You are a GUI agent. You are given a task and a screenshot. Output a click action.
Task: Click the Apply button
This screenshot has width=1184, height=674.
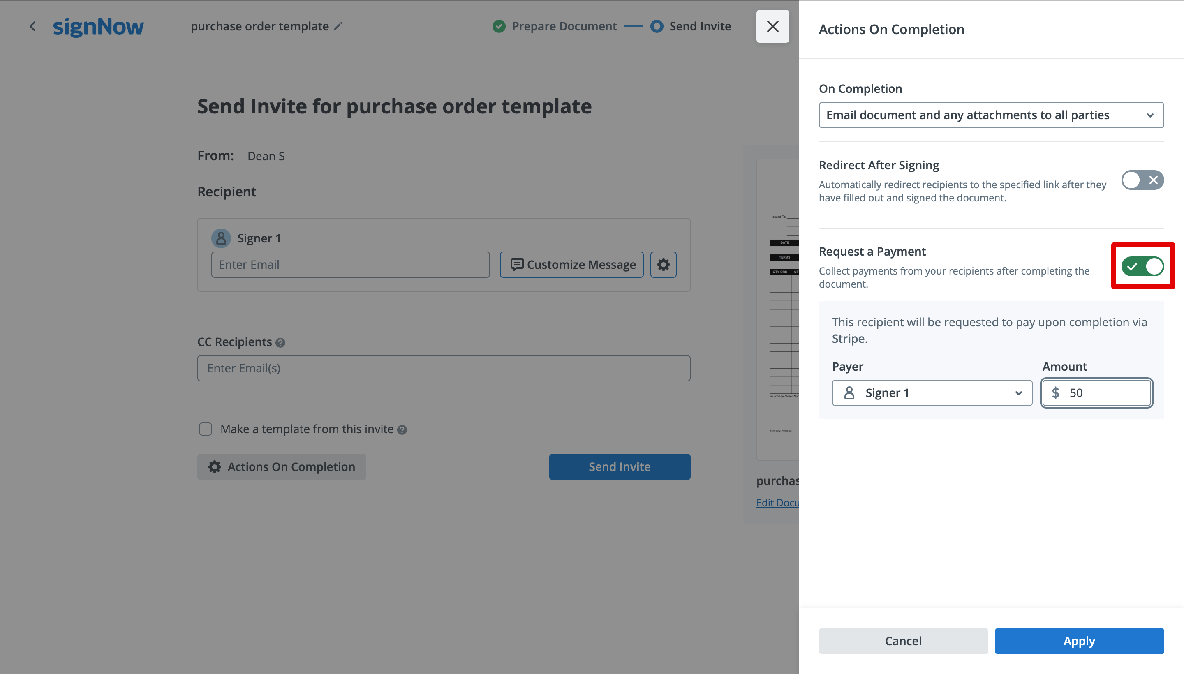point(1079,641)
